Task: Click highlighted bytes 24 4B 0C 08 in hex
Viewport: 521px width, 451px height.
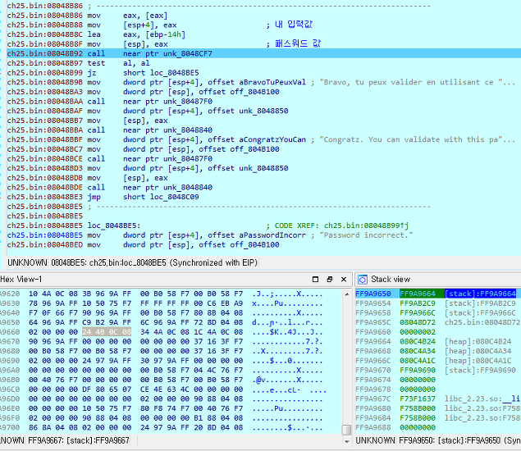Action: [x=107, y=332]
